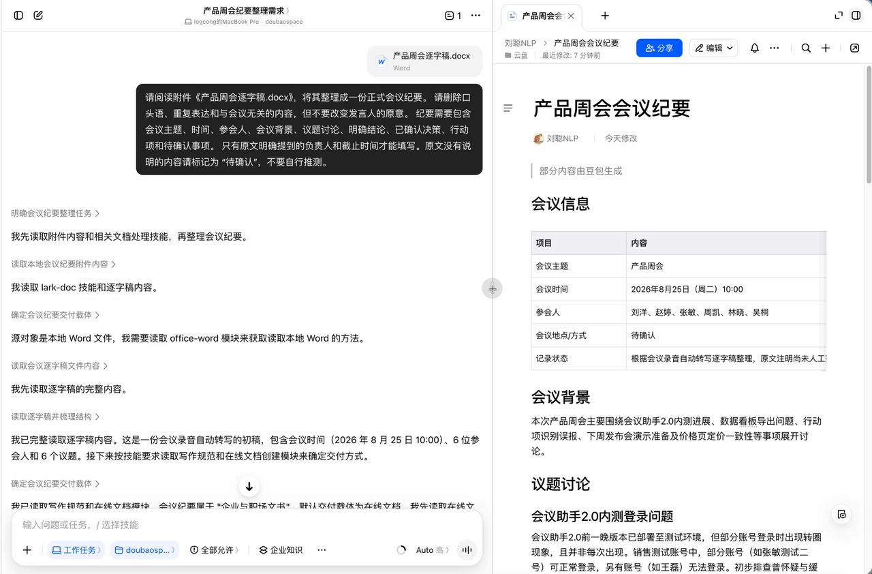Click the 刘聪NLP author avatar
872x574 pixels.
click(538, 138)
